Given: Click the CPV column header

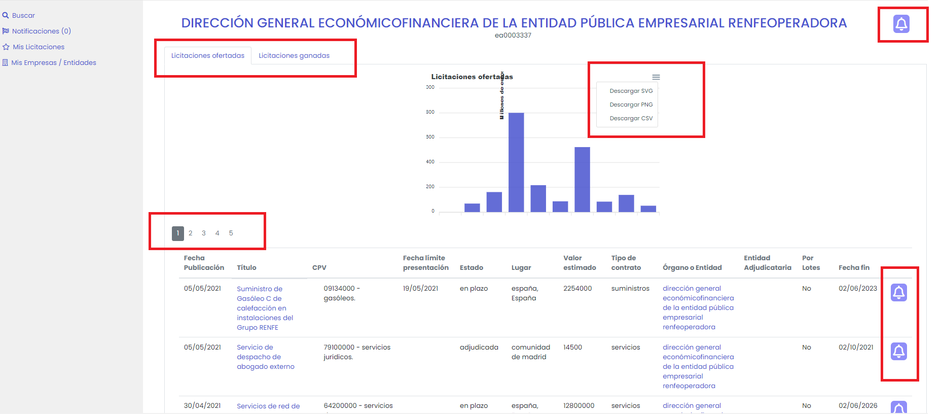Looking at the screenshot, I should (319, 267).
